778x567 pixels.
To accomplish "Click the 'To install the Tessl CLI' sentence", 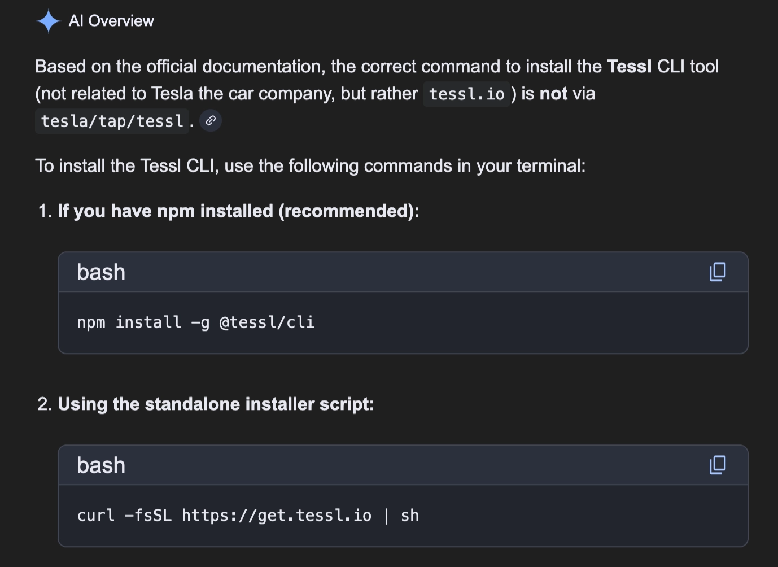I will 310,166.
